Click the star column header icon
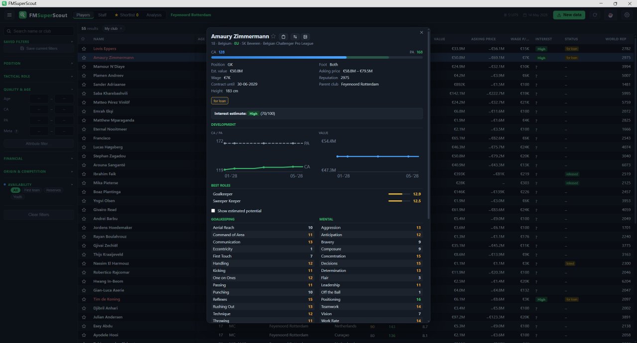637x343 pixels. click(x=83, y=39)
